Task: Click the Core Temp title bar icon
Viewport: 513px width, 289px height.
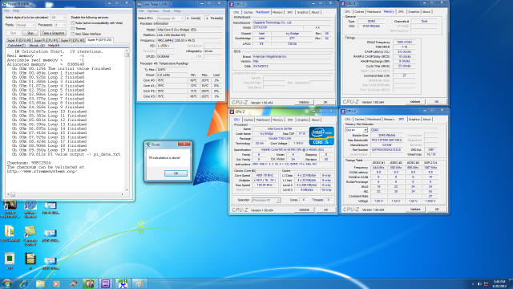Action: [x=139, y=4]
